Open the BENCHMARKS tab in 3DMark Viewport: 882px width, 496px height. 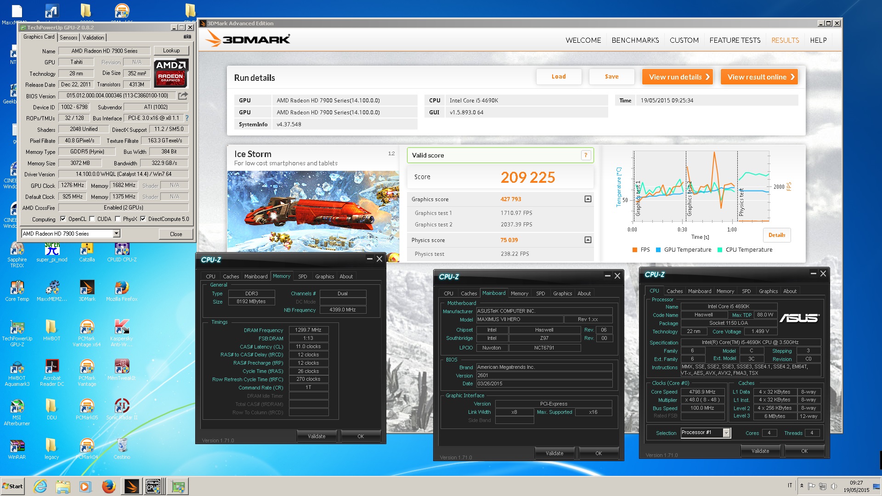click(x=635, y=40)
